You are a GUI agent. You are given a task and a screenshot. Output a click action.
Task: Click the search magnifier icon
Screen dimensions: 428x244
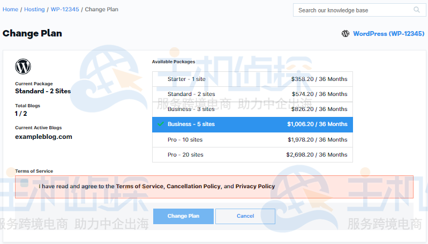click(x=417, y=10)
